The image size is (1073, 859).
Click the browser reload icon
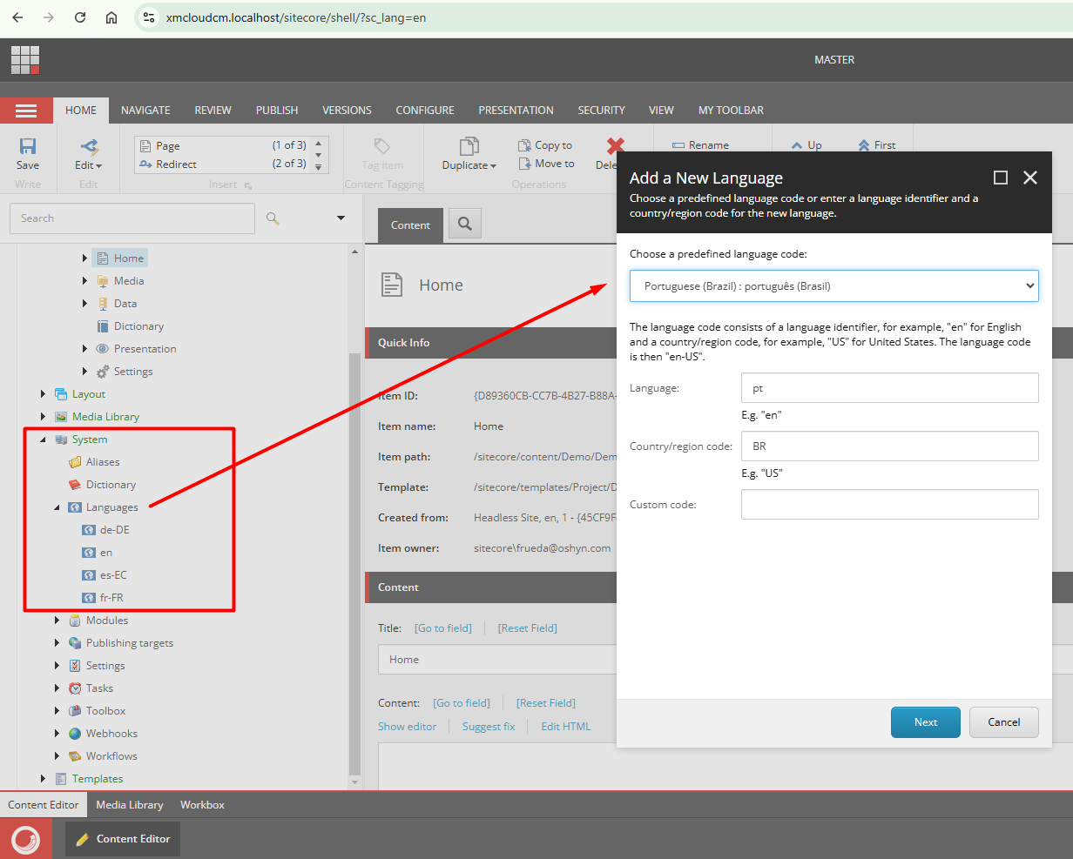(x=80, y=17)
